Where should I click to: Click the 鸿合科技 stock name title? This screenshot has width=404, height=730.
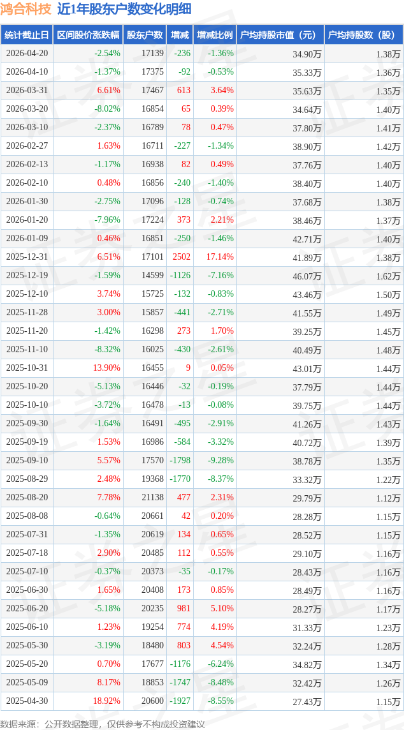[x=26, y=10]
